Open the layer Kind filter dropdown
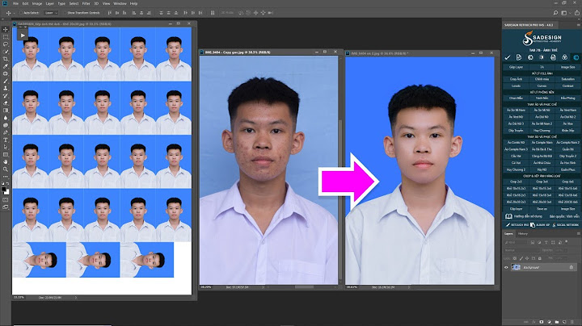Image resolution: width=582 pixels, height=326 pixels. (516, 242)
